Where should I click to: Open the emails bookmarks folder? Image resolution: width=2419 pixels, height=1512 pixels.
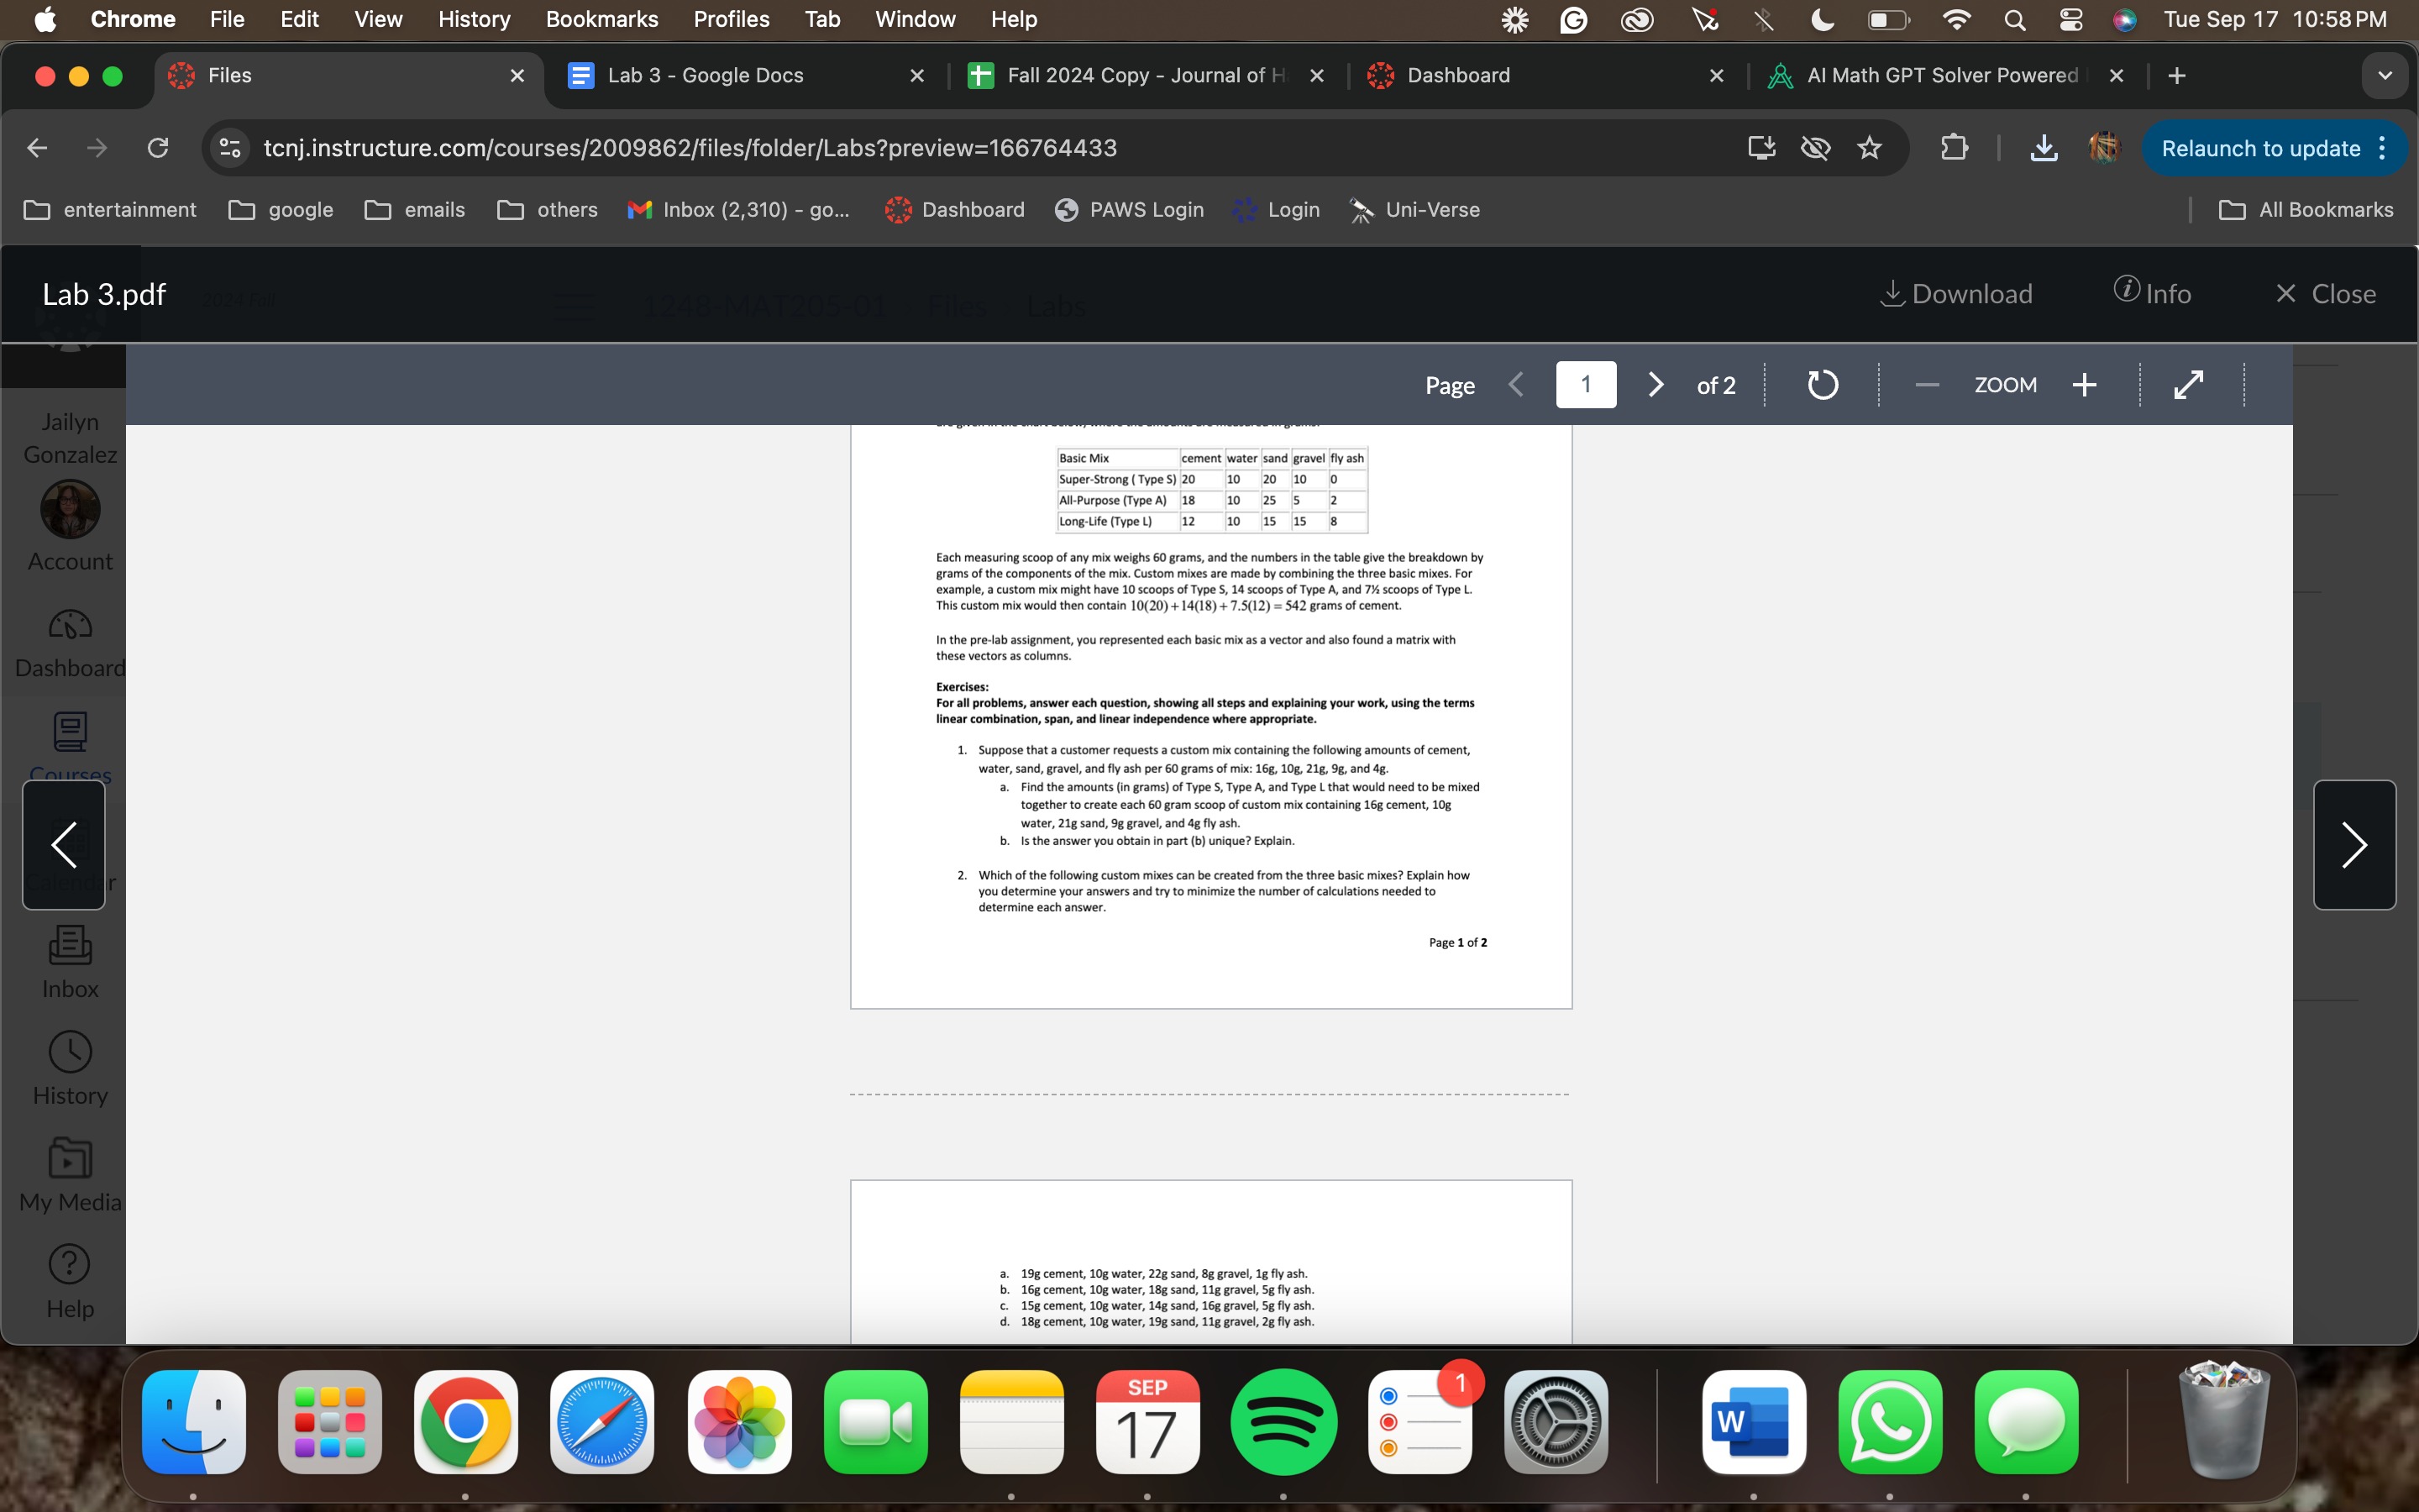(415, 210)
